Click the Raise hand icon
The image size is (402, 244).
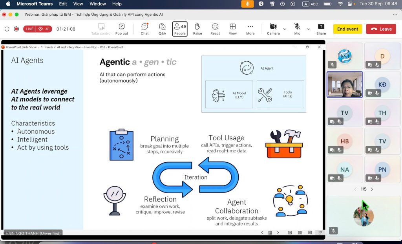coord(197,29)
